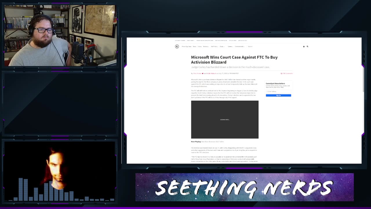Click the article headline about Microsoft and FTC
The width and height of the screenshot is (371, 209).
coord(234,60)
